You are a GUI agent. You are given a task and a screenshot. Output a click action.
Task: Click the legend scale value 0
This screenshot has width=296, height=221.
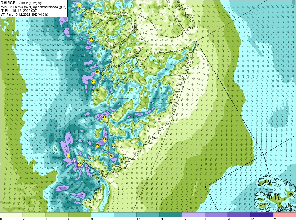1,219
